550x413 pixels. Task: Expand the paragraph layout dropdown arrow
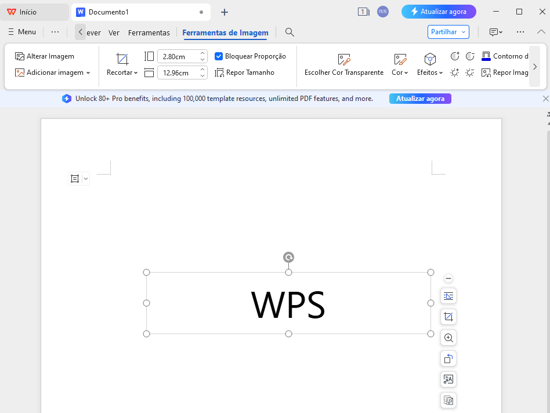86,179
